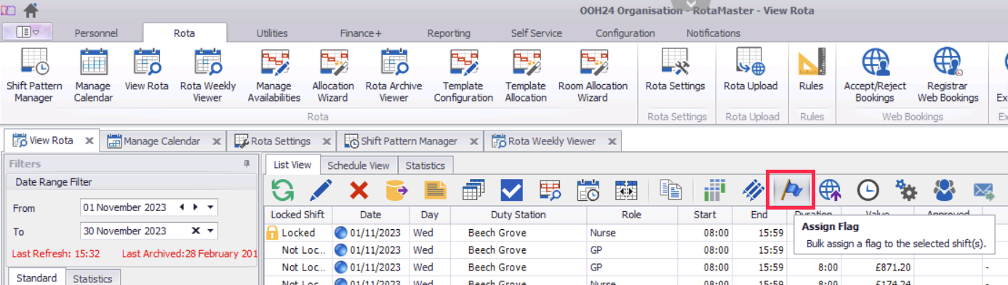Click the clock icon in toolbar

click(x=867, y=190)
